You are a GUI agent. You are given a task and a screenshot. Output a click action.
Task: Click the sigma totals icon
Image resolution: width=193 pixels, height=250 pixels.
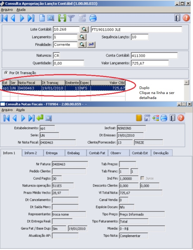tap(82, 18)
